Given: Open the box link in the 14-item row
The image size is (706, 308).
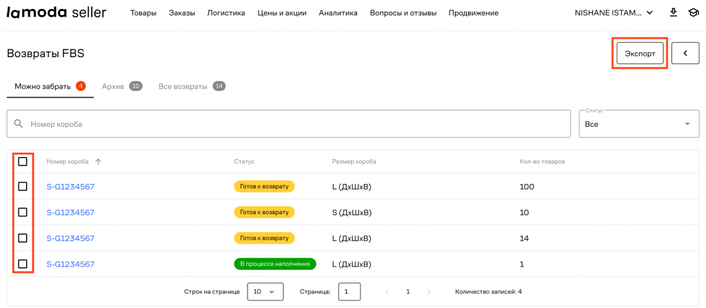Looking at the screenshot, I should (70, 238).
